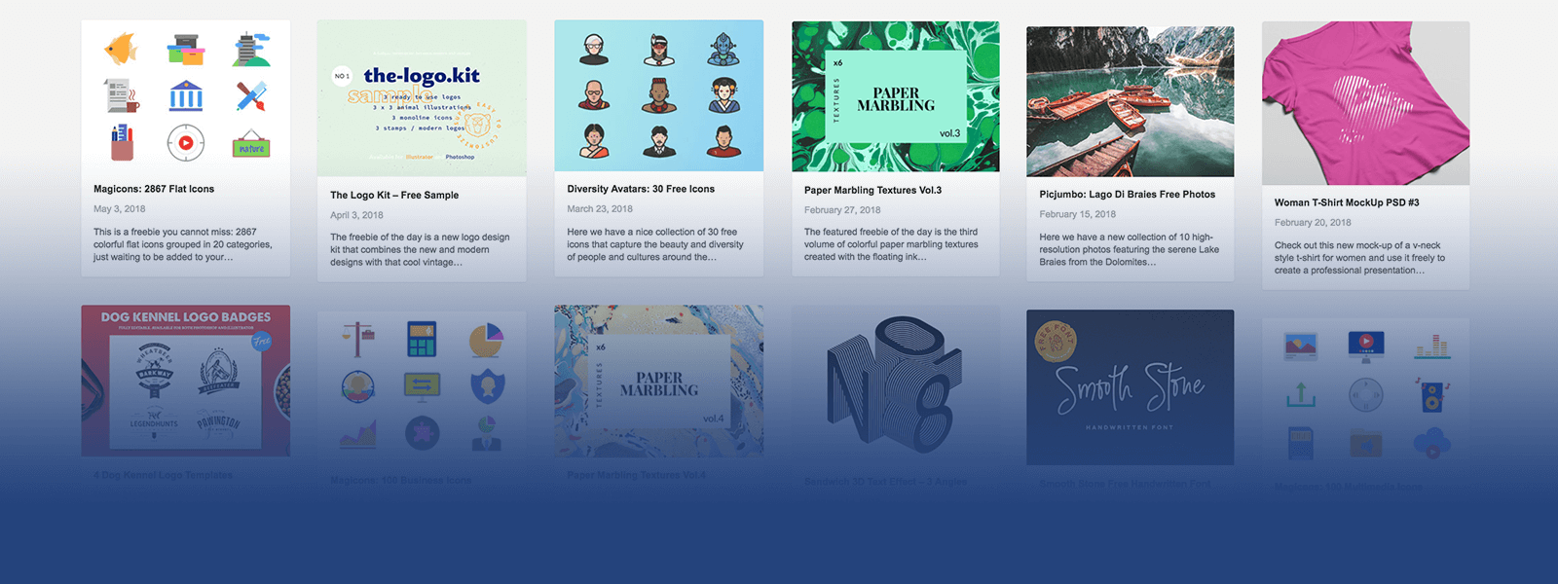
Task: Open The Logo Kit – Free Sample title
Action: [394, 195]
